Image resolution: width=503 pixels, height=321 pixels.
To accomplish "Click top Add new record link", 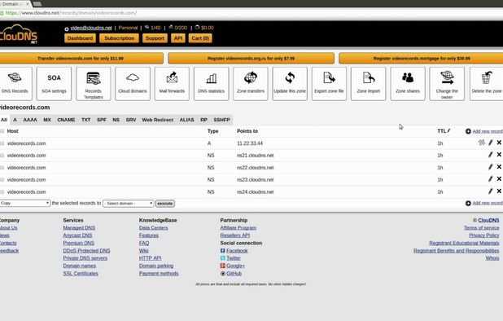I will [488, 131].
